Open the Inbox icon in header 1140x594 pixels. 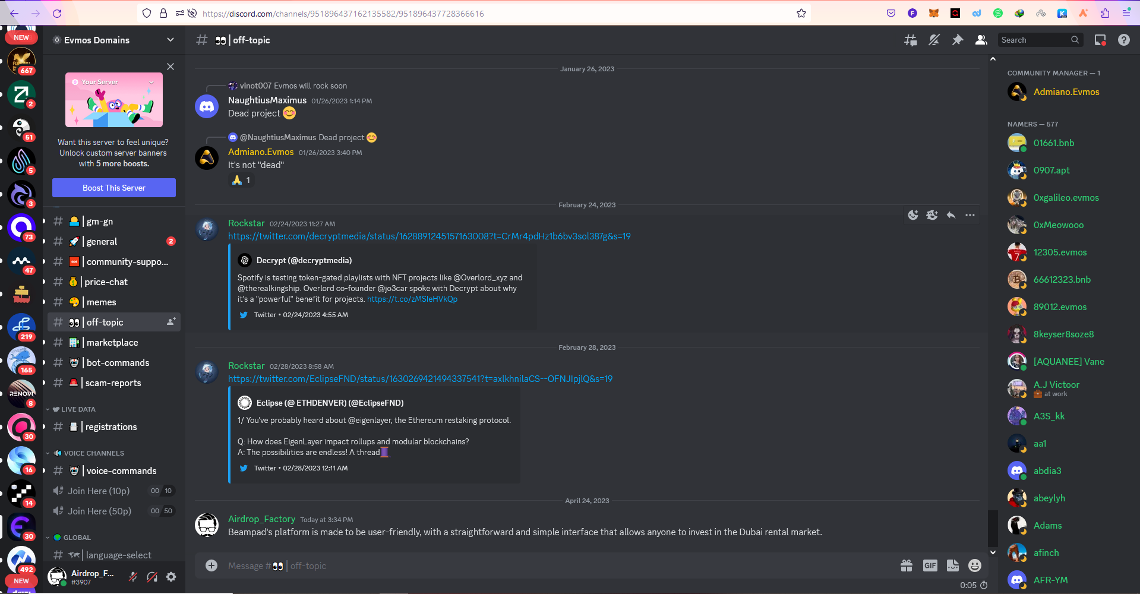point(1100,40)
